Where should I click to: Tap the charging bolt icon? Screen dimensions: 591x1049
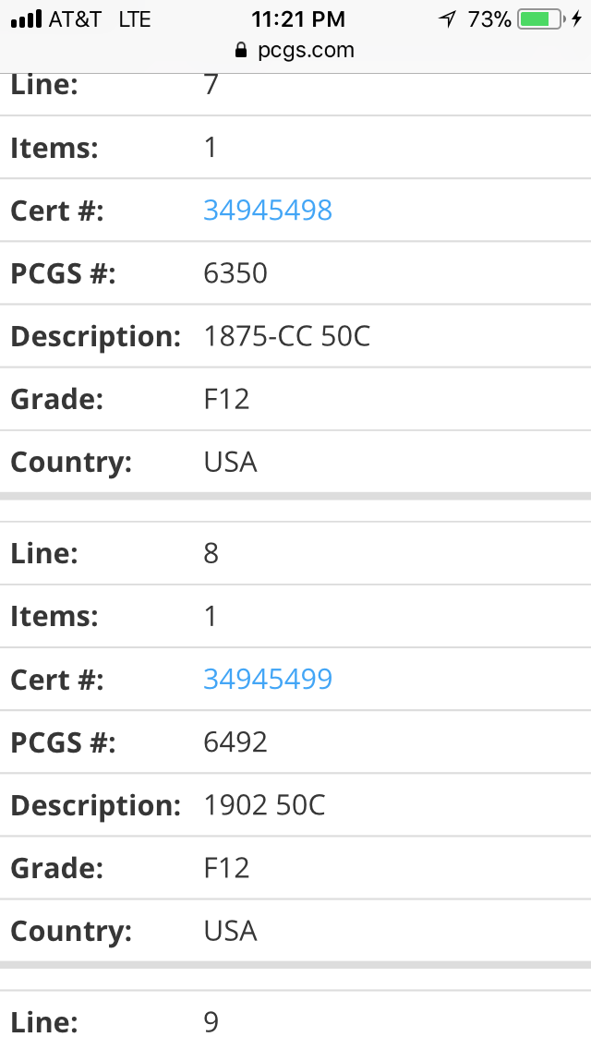point(576,19)
